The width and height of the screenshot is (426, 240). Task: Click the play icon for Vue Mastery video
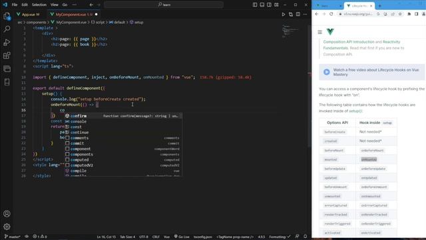[x=327, y=72]
